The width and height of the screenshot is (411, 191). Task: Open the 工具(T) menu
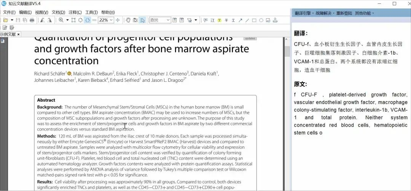pyautogui.click(x=91, y=12)
